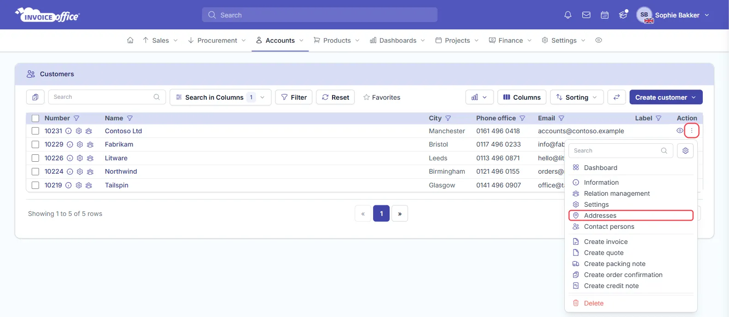The image size is (729, 317).
Task: Expand the Finance menu
Action: (510, 40)
